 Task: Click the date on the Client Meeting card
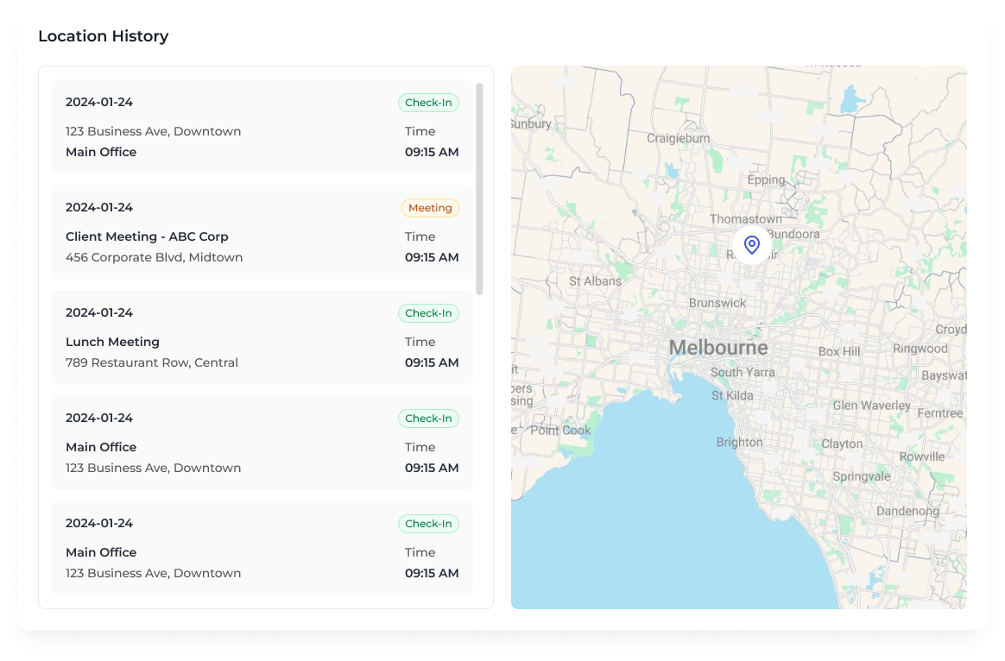coord(99,207)
